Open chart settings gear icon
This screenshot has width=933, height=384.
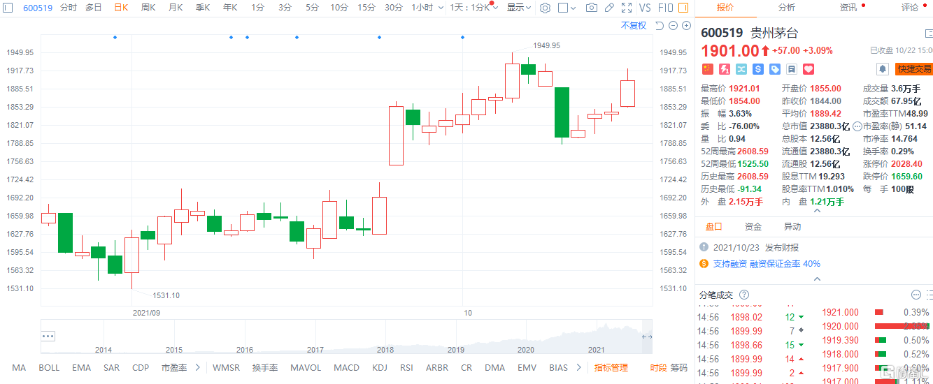point(546,8)
